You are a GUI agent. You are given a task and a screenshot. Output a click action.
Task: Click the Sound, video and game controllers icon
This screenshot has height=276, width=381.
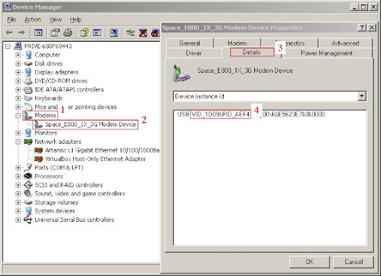tap(28, 194)
